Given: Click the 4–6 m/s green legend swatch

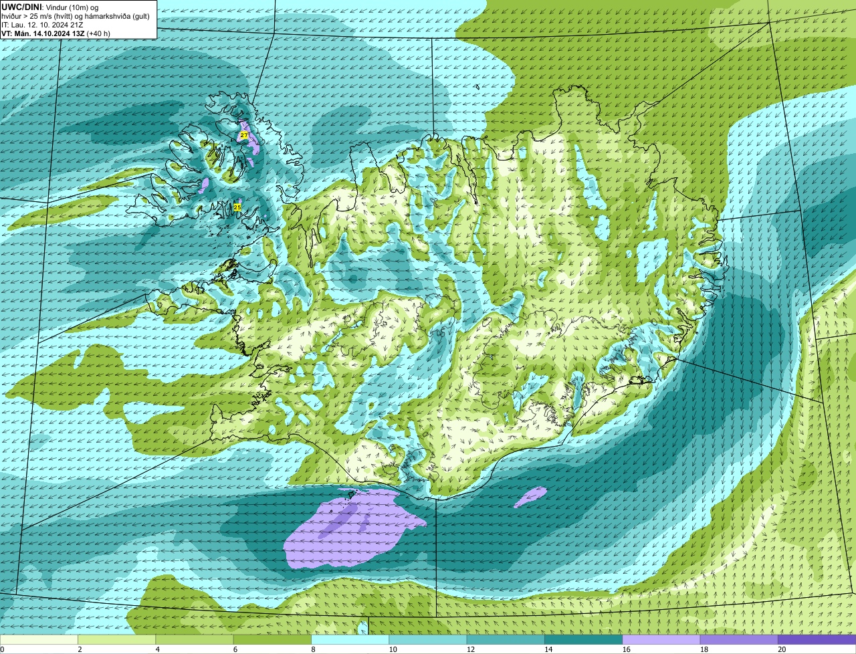Looking at the screenshot, I should pos(195,640).
